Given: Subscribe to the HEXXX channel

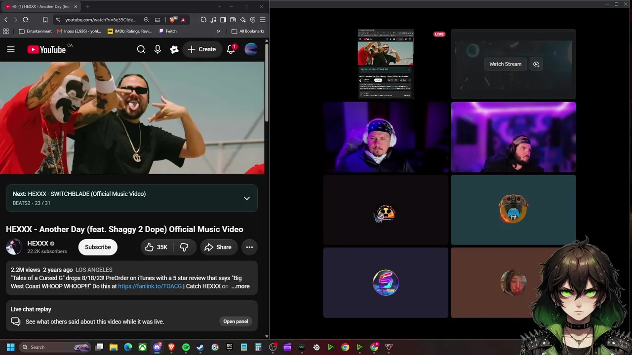Looking at the screenshot, I should click(98, 247).
